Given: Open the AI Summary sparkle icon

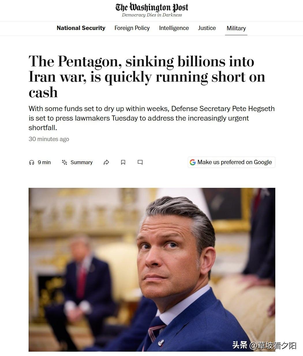Looking at the screenshot, I should pos(65,162).
